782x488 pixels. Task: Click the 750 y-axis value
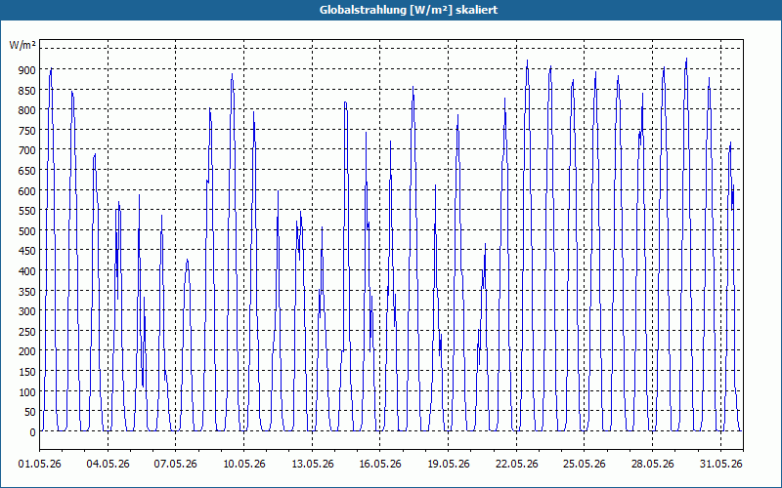(26, 131)
